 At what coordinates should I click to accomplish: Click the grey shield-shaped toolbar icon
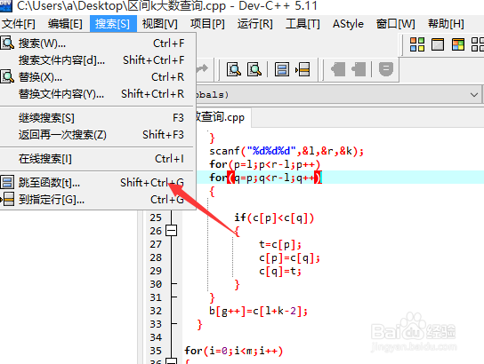[x=386, y=69]
